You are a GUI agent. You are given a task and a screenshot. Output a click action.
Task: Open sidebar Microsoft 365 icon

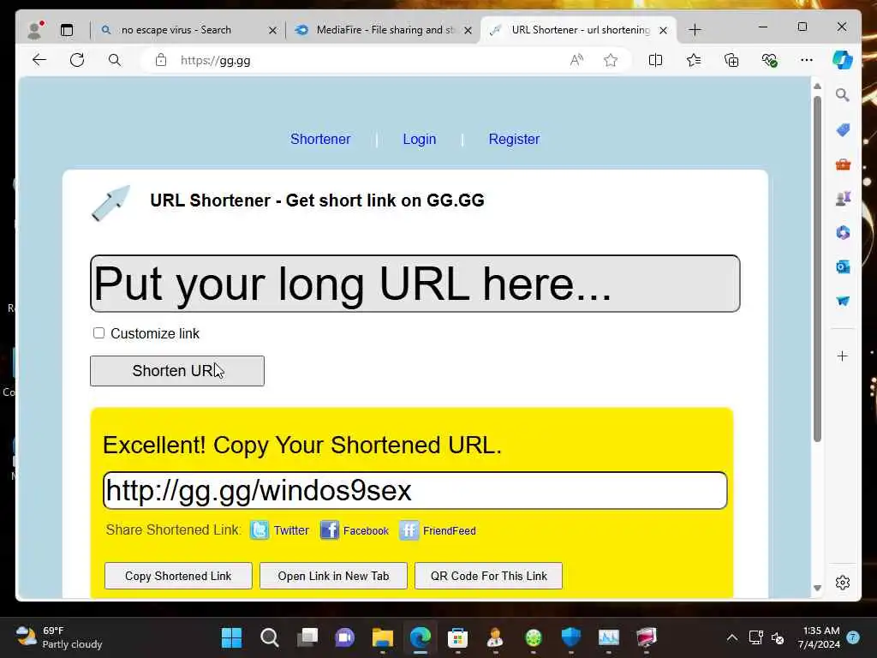click(843, 232)
